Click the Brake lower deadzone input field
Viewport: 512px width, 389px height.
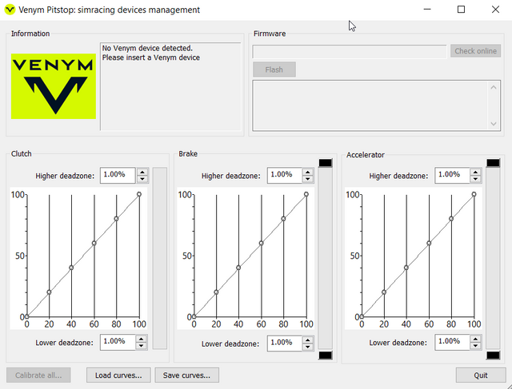tap(285, 343)
